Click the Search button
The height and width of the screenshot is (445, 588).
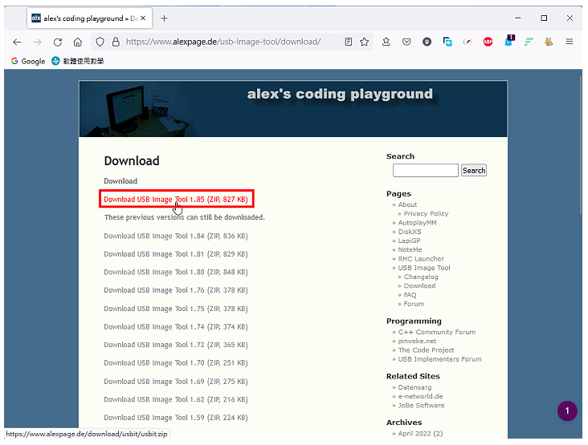click(474, 170)
